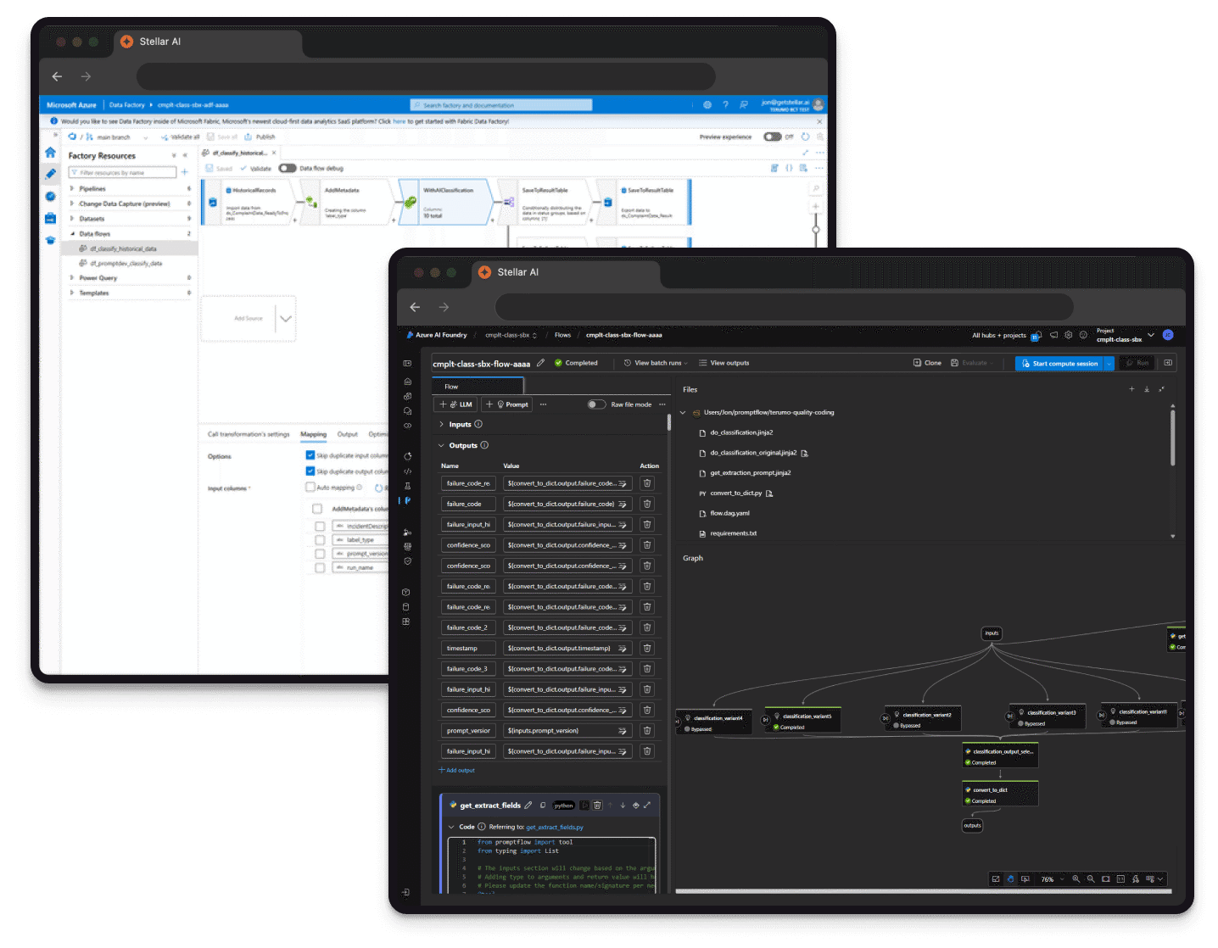Zoom out on the graph

pos(1091,879)
